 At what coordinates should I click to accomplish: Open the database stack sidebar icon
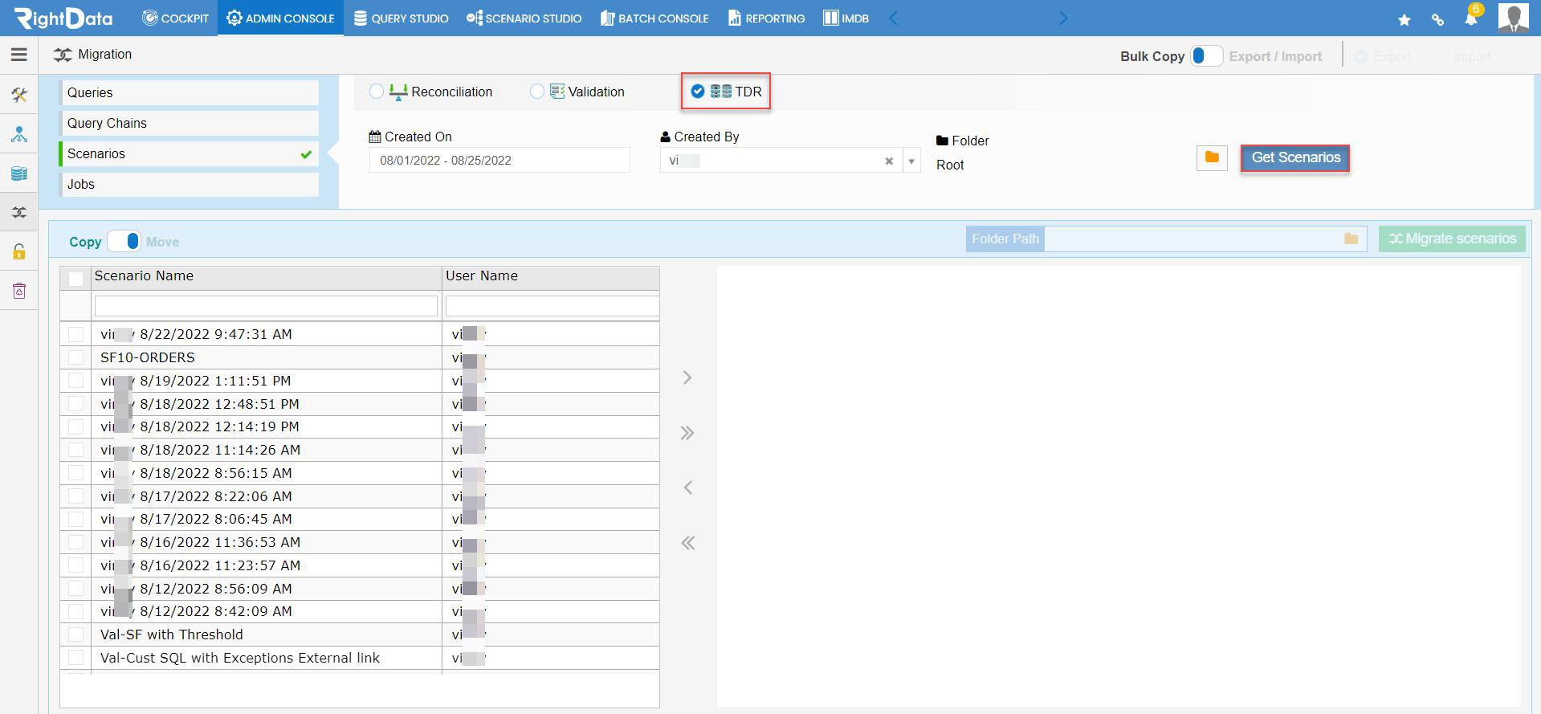tap(19, 173)
